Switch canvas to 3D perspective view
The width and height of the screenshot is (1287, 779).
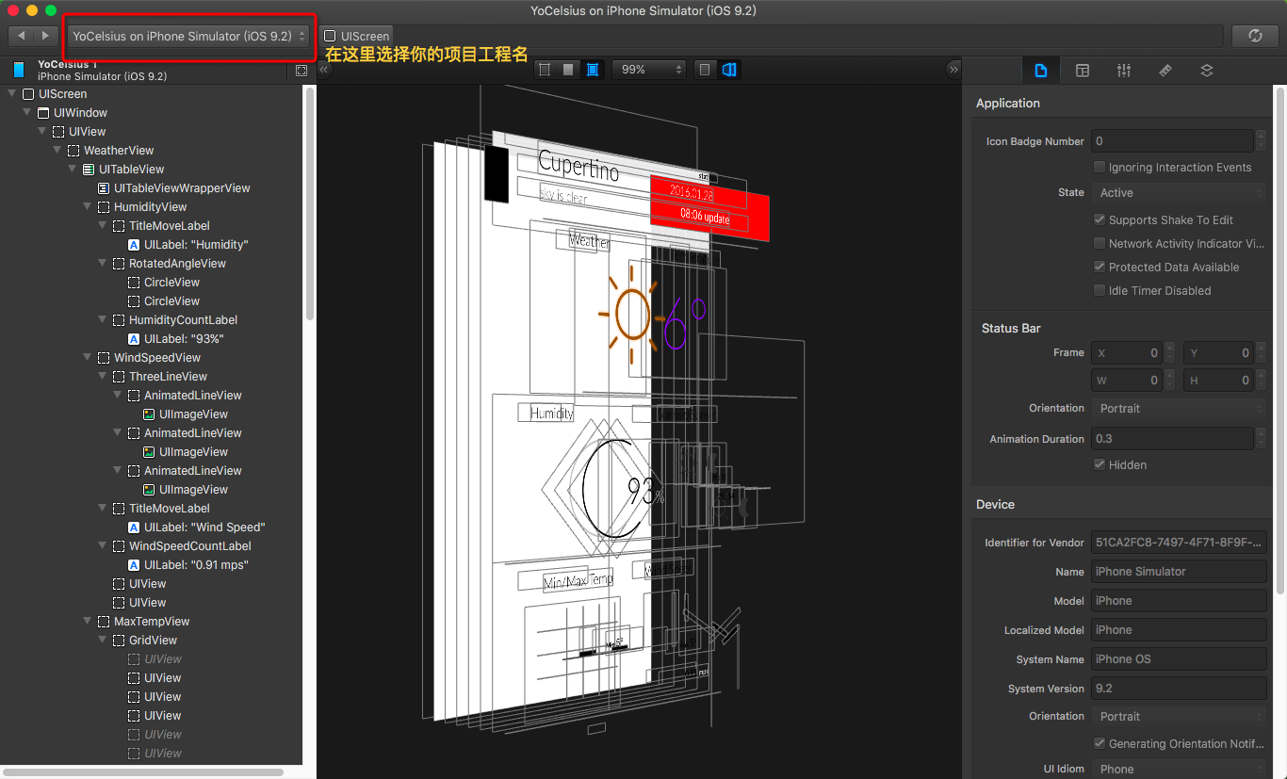tap(729, 70)
